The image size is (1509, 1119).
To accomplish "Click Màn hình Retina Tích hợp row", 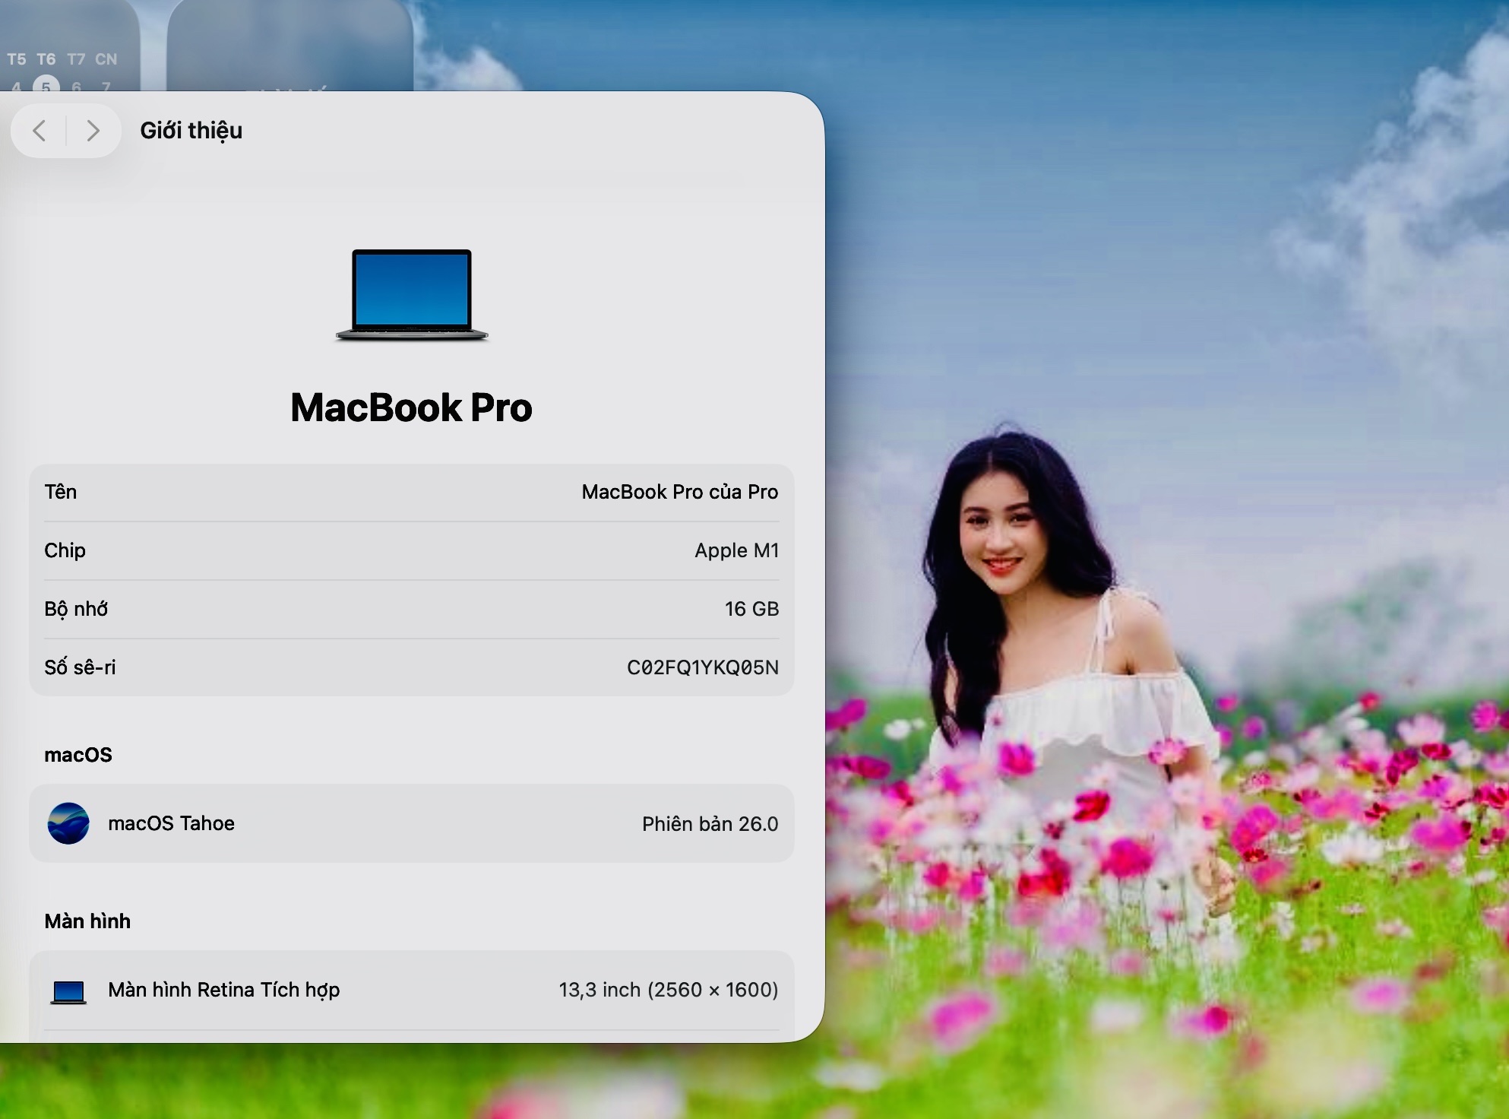I will point(223,990).
